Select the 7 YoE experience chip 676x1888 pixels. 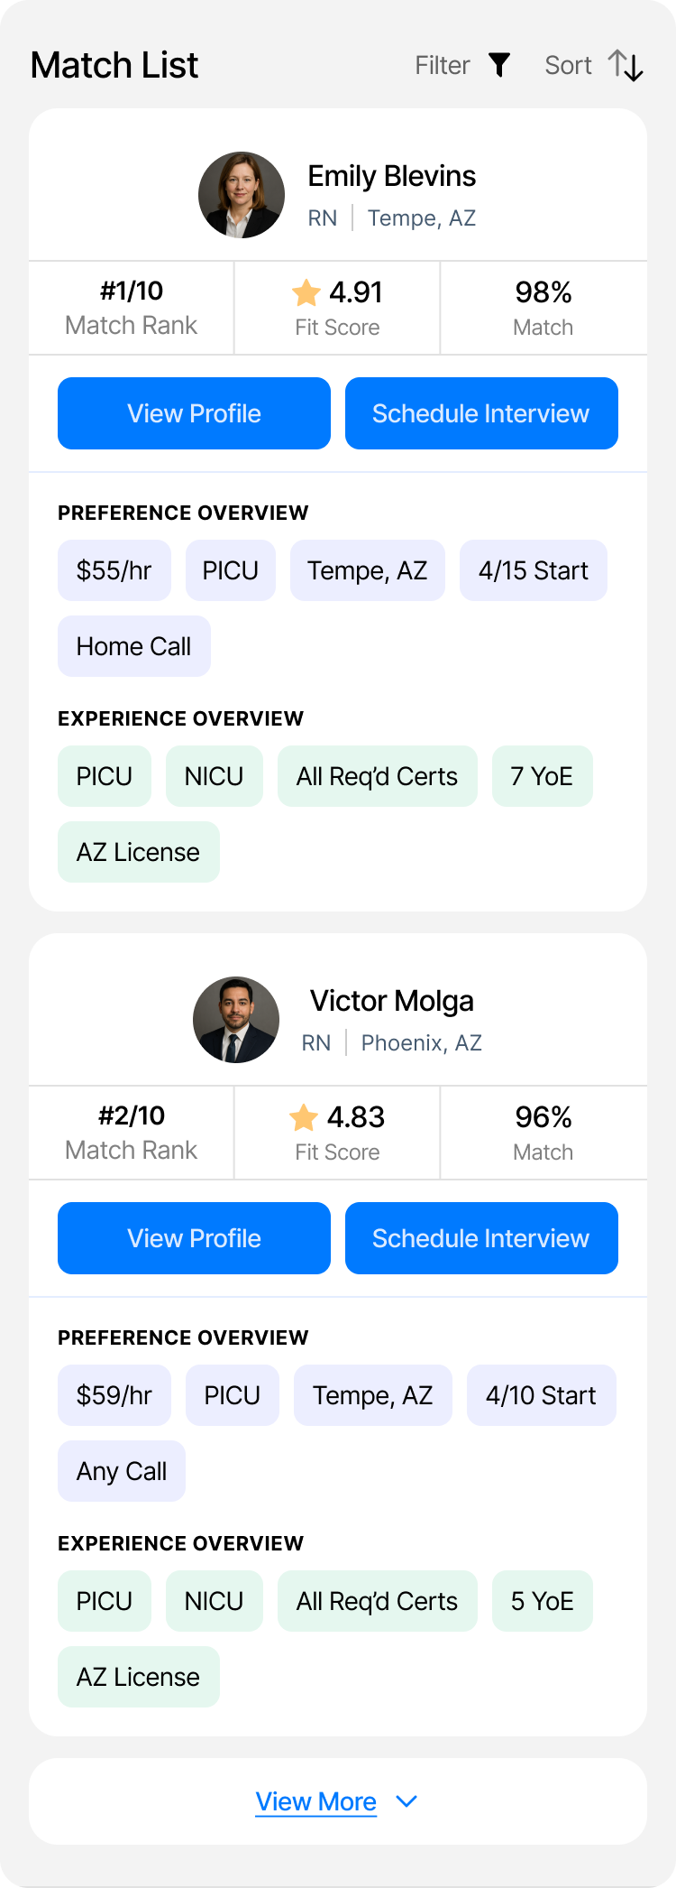tap(543, 776)
